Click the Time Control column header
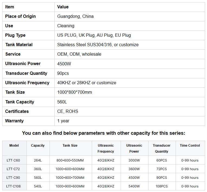 [x=190, y=146]
